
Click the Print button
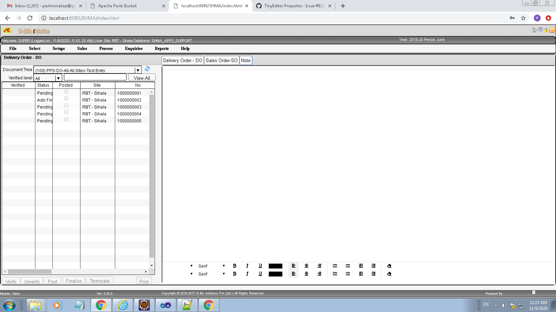point(144,281)
